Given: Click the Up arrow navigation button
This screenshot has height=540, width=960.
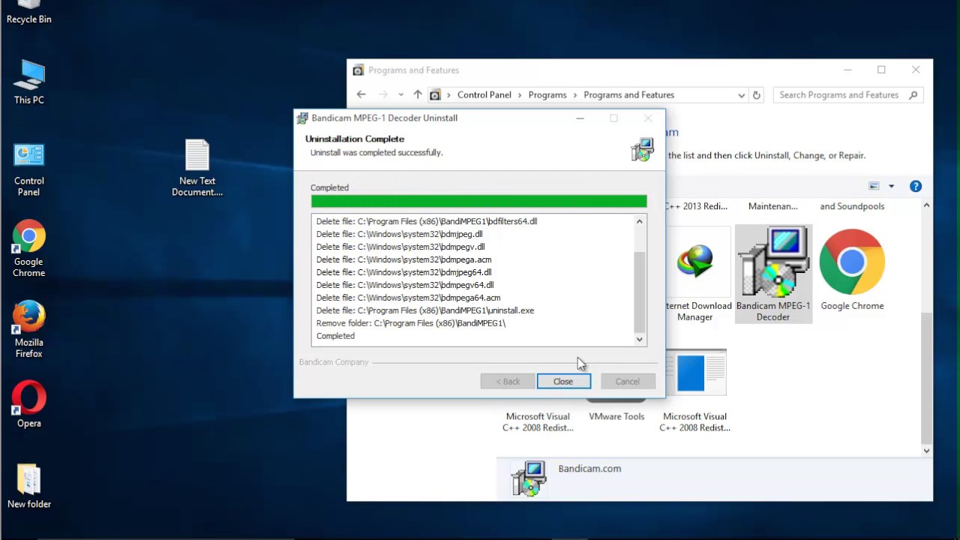Looking at the screenshot, I should click(418, 94).
